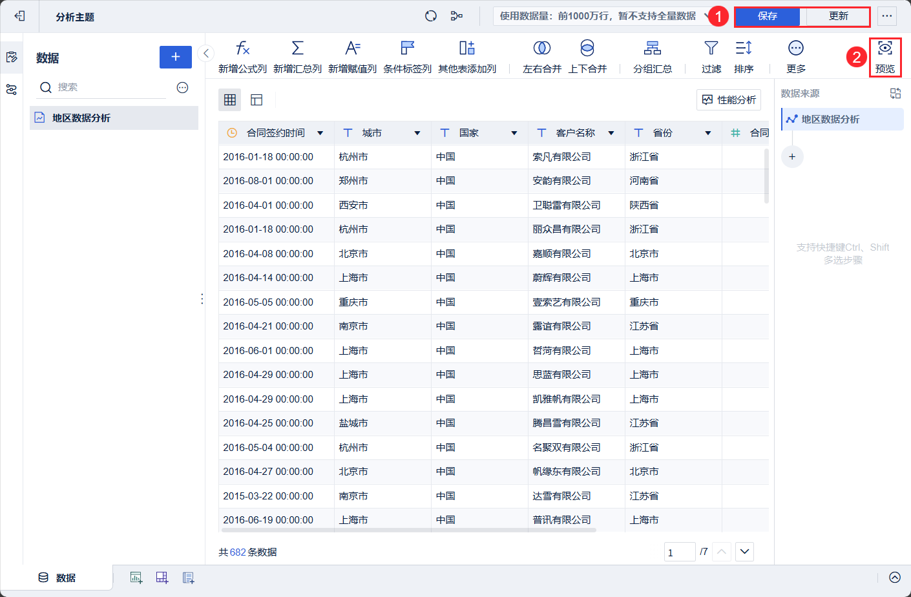Click the 新增公式列 formula column icon

tap(242, 48)
